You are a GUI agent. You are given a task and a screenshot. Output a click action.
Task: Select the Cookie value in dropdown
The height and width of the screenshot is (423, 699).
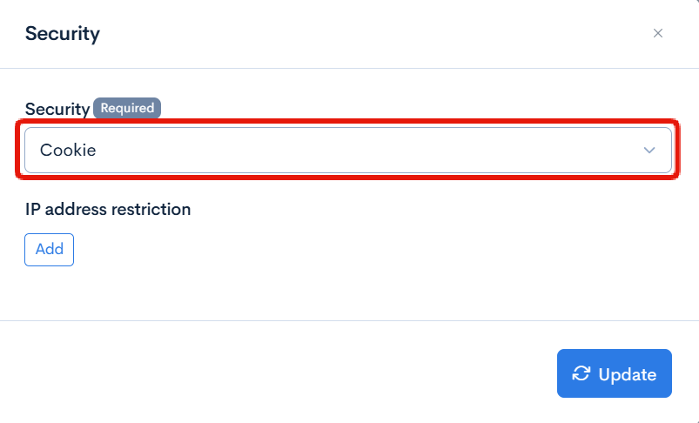point(68,150)
